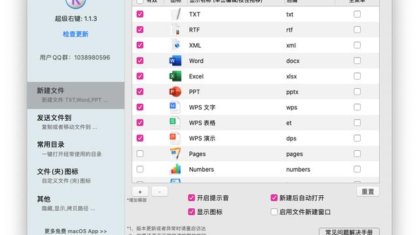
Task: Click the WPS 文字 document icon
Action: (x=175, y=107)
